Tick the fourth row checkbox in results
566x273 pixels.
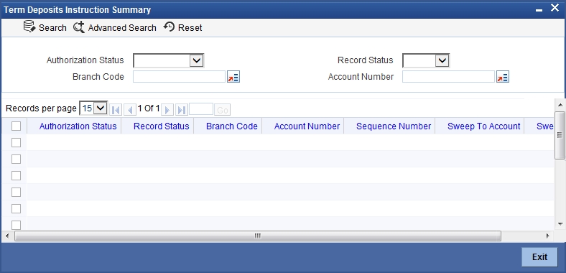click(17, 192)
